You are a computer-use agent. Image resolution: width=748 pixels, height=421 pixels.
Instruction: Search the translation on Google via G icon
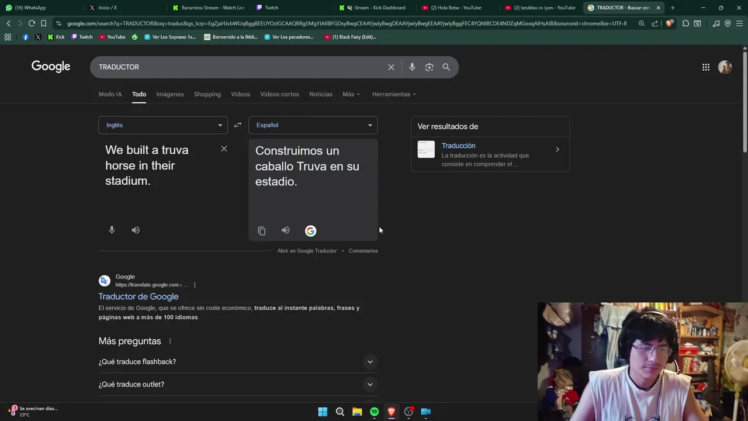point(310,231)
